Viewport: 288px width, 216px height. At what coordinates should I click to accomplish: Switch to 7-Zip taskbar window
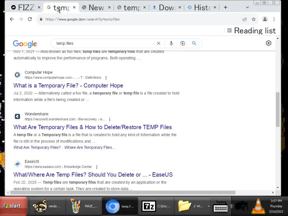[156, 206]
